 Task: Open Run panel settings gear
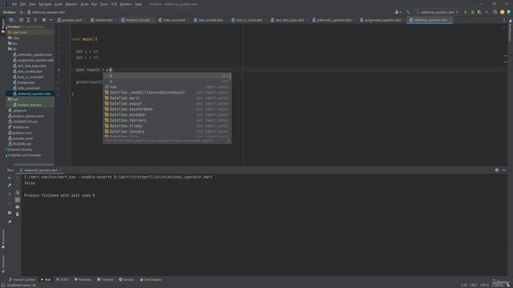(x=497, y=170)
